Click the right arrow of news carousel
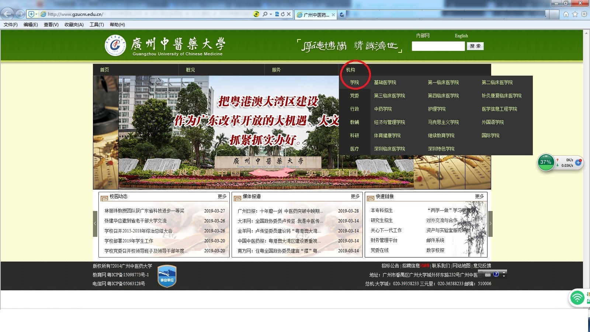The width and height of the screenshot is (590, 332). [x=490, y=224]
